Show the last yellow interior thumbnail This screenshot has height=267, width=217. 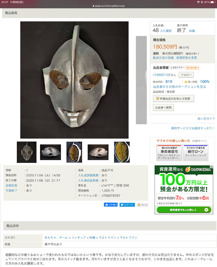122,152
